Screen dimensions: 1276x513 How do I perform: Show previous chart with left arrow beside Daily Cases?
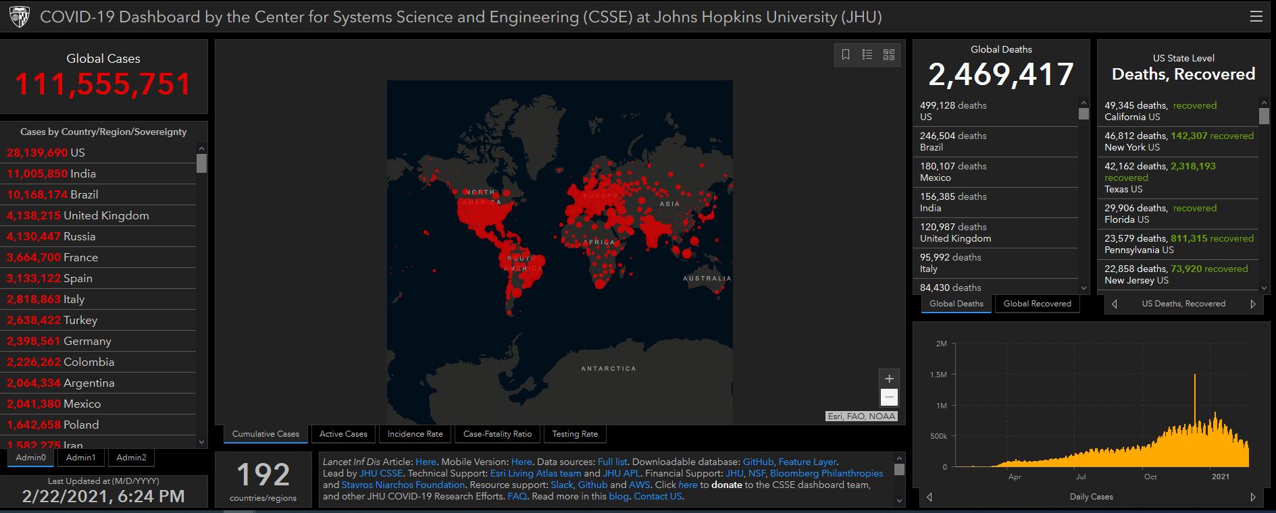click(x=929, y=497)
